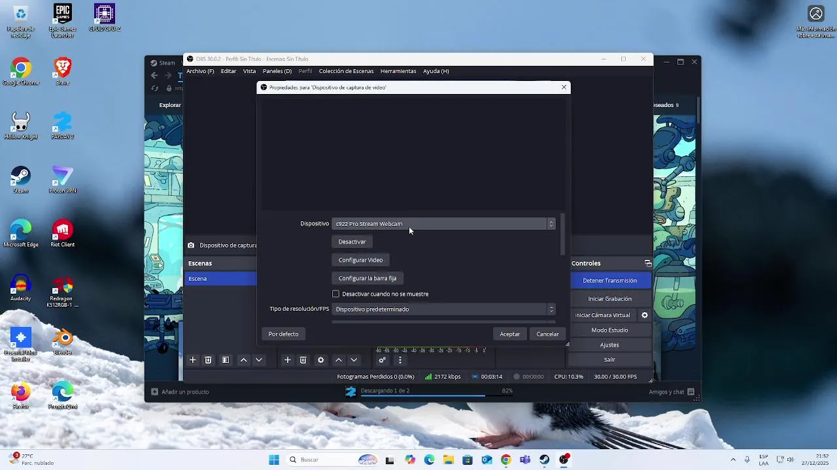Screen dimensions: 837x470
Task: Add a new source with the plus icon
Action: click(x=287, y=360)
